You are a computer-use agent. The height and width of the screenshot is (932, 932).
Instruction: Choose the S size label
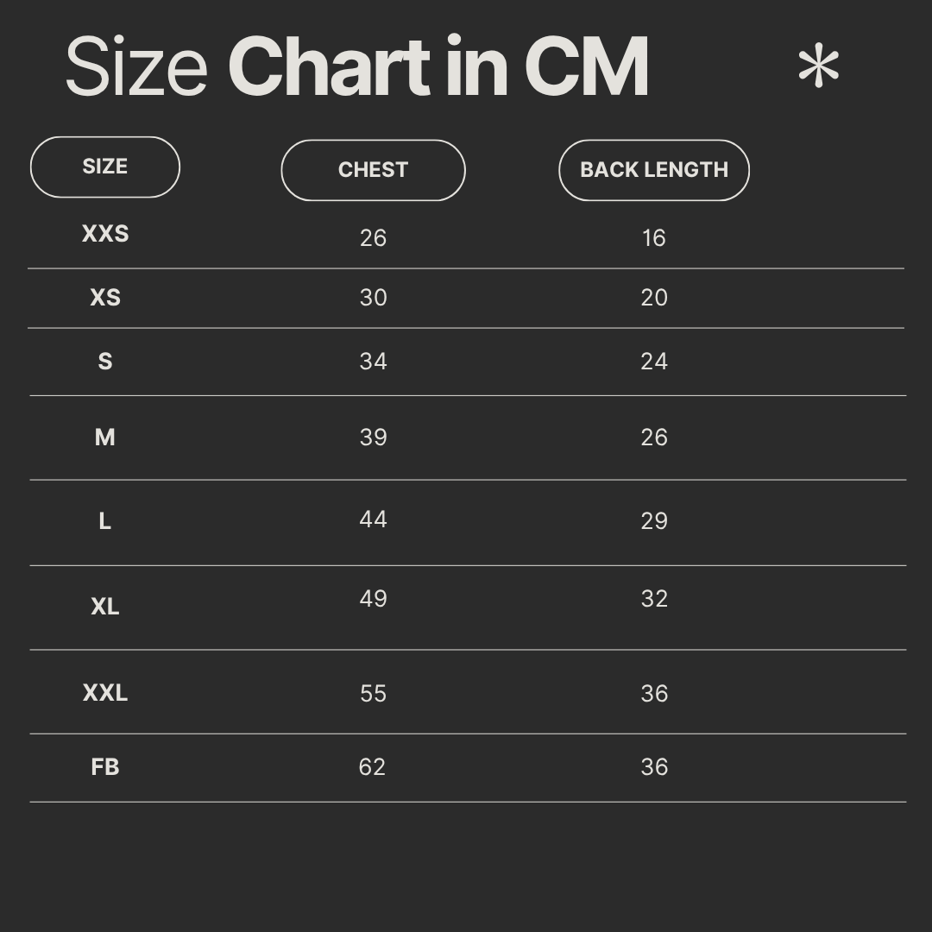click(x=105, y=362)
